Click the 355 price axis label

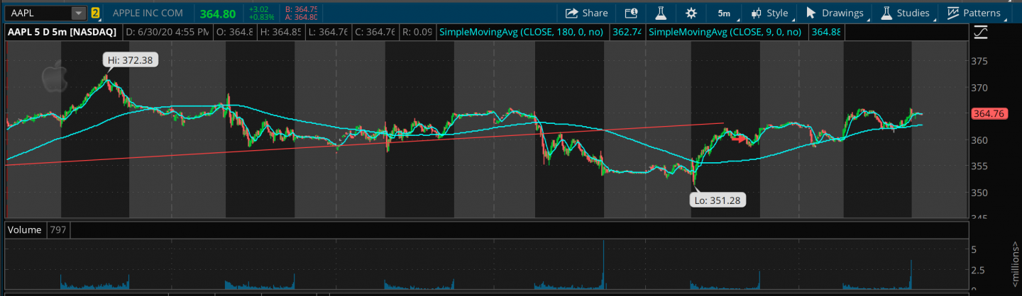point(980,166)
